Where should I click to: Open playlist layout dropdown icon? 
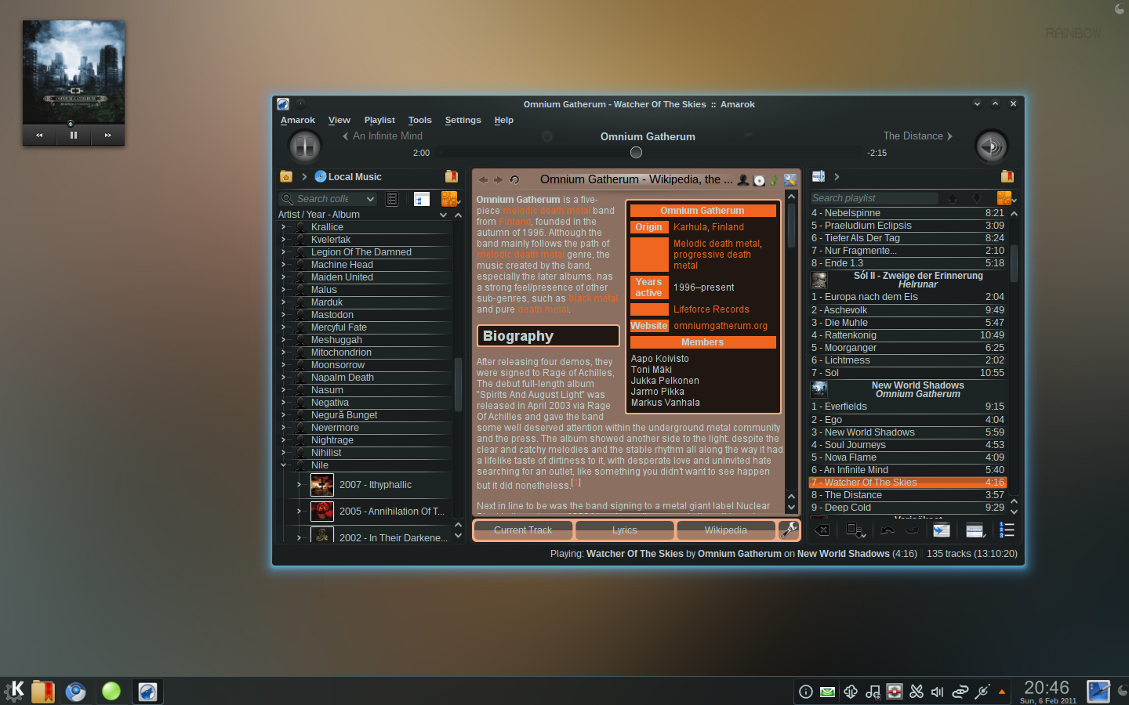976,530
